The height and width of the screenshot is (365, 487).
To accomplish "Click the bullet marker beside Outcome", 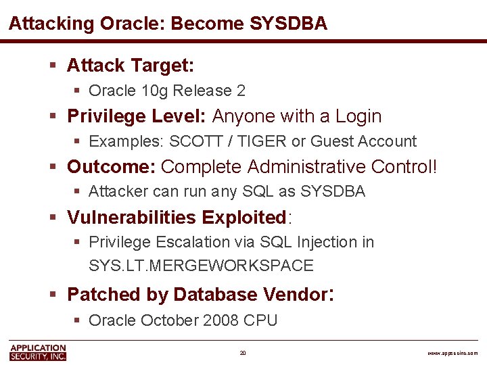I will 53,166.
